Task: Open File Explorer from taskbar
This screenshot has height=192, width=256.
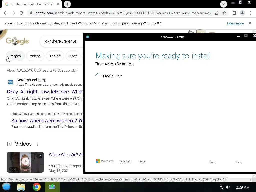Action: pos(21,187)
